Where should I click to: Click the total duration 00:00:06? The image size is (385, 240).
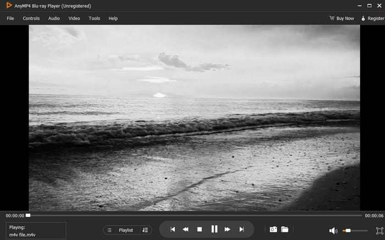click(374, 216)
